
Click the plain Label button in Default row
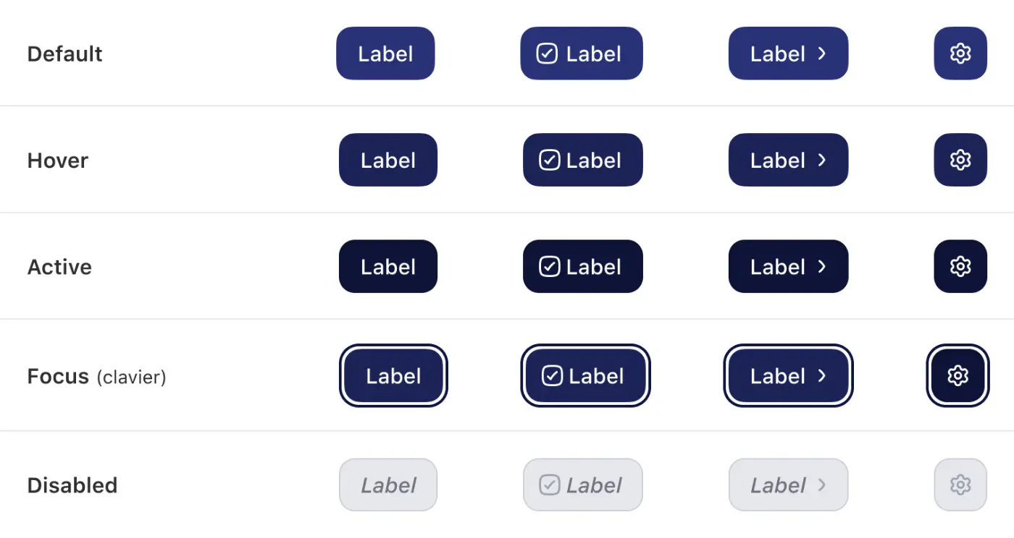pos(385,54)
